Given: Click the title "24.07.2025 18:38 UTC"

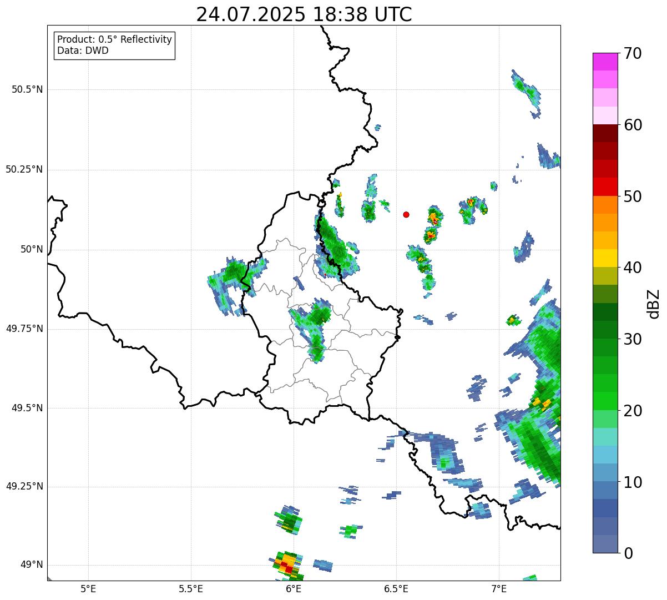Looking at the screenshot, I should point(304,14).
